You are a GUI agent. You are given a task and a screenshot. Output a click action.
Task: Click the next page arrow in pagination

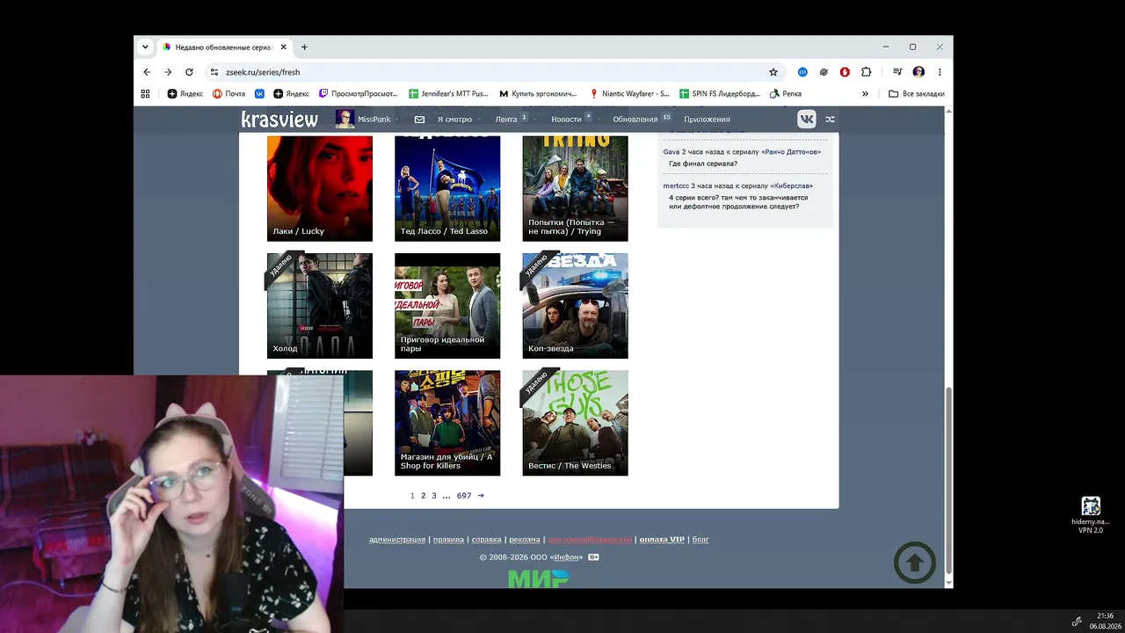(481, 496)
